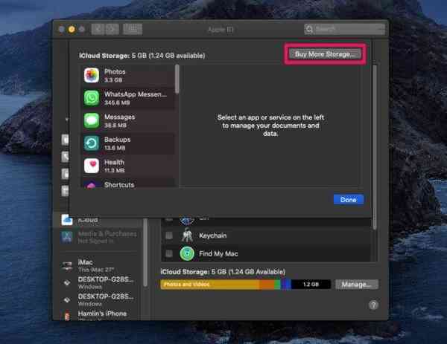This screenshot has width=447, height=344.
Task: Click the "Messages" row label
Action: [x=119, y=117]
